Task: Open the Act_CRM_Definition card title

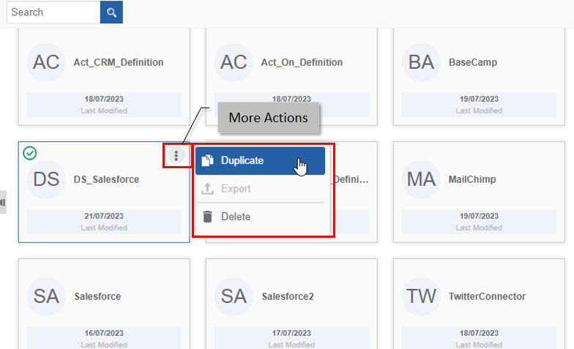Action: click(x=119, y=62)
